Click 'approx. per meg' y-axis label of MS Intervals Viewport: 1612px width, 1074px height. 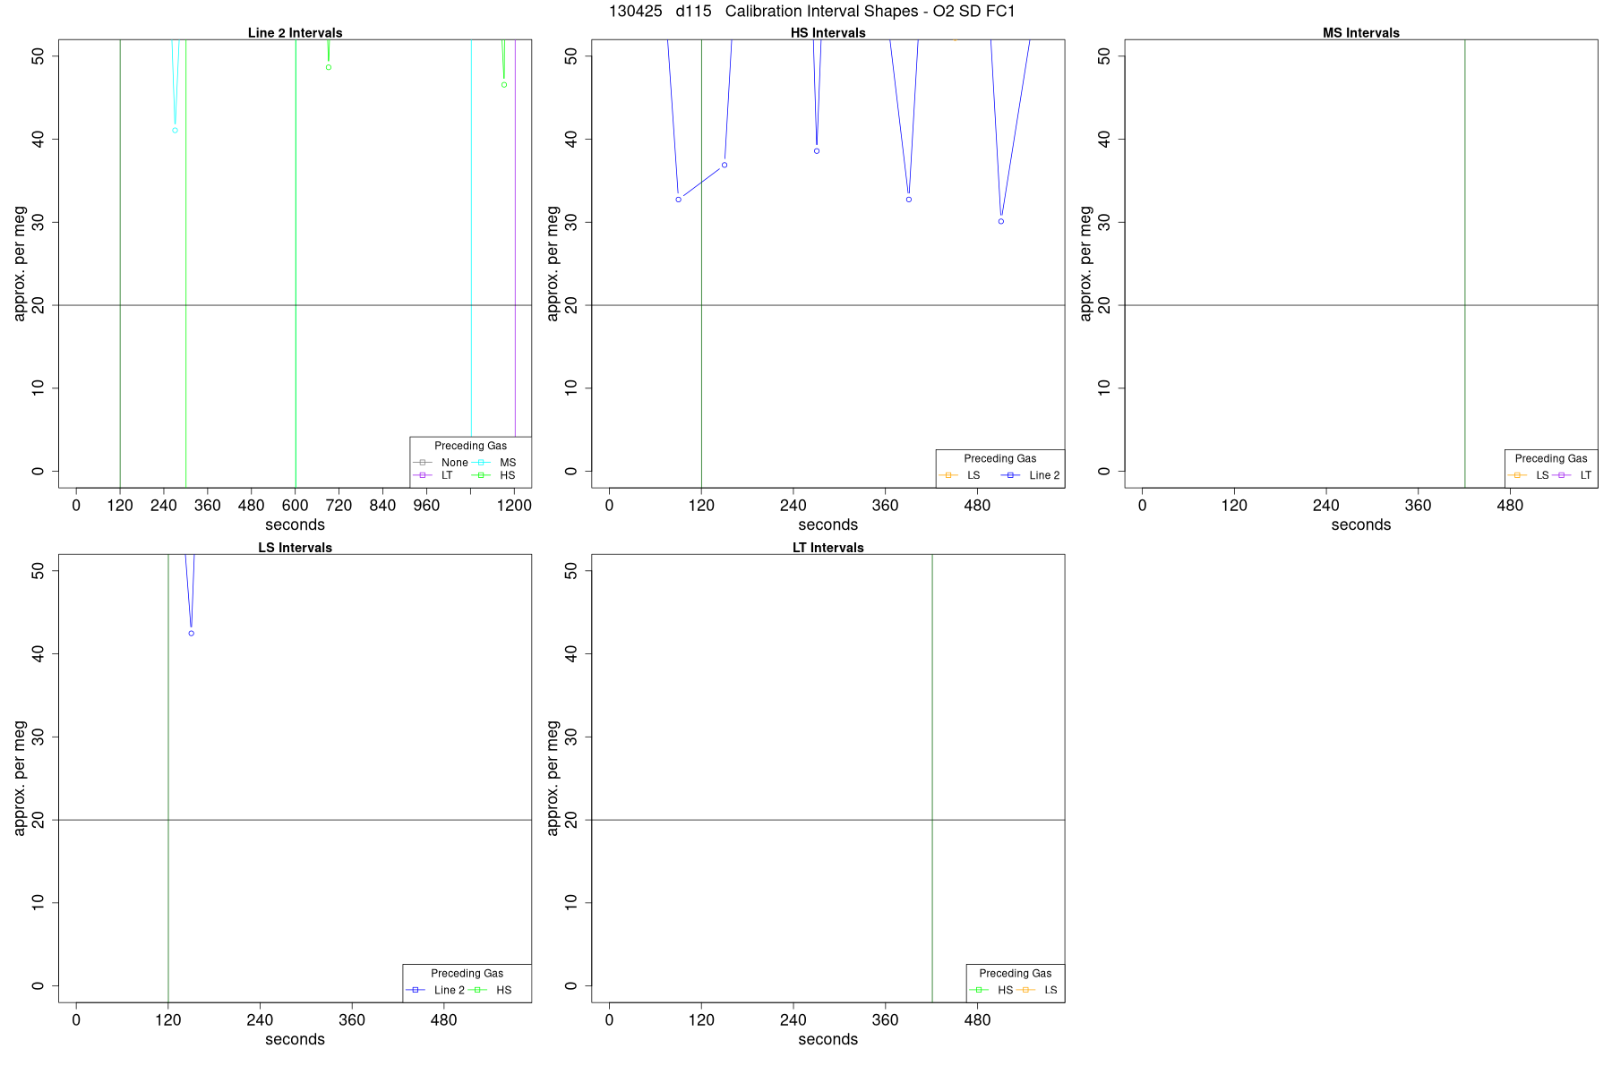pyautogui.click(x=1085, y=263)
